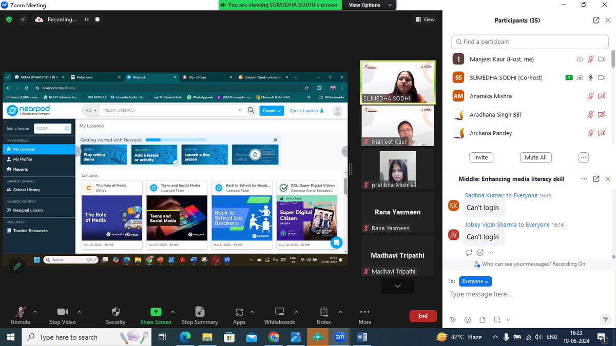Open the emoji picker in chat
Viewport: 616px width, 346px height.
pyautogui.click(x=467, y=319)
